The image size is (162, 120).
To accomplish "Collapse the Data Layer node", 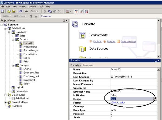I will (x=9, y=32).
